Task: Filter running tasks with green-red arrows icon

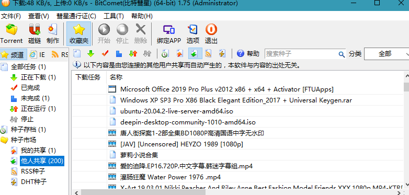Action: (133, 54)
